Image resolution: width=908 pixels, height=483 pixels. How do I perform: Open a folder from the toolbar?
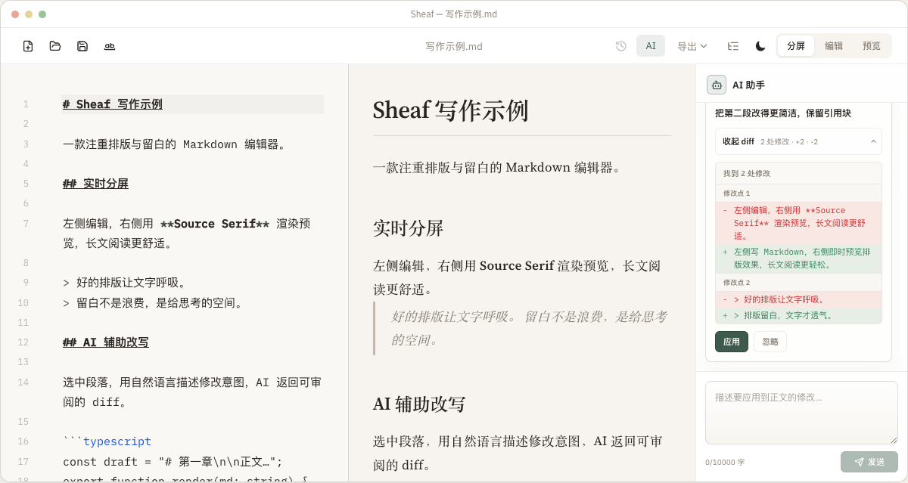coord(55,46)
